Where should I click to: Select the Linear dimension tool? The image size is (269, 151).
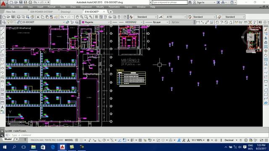pyautogui.click(x=198, y=22)
